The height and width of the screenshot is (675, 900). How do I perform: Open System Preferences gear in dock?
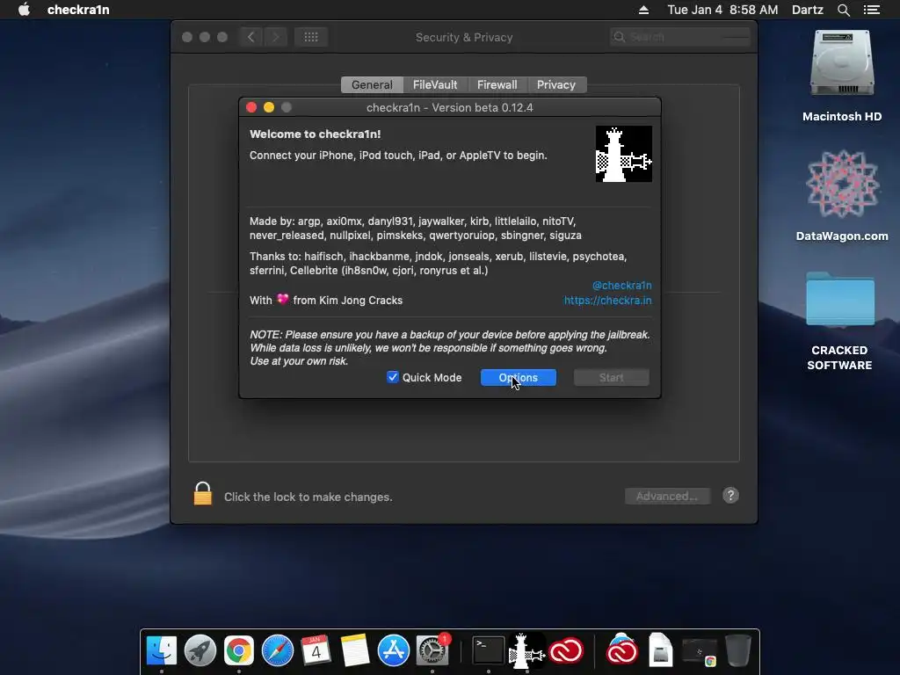pyautogui.click(x=432, y=650)
